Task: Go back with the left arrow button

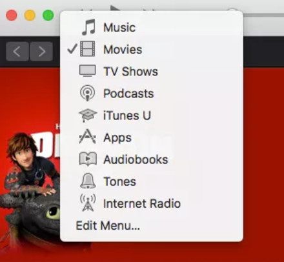Action: [17, 52]
